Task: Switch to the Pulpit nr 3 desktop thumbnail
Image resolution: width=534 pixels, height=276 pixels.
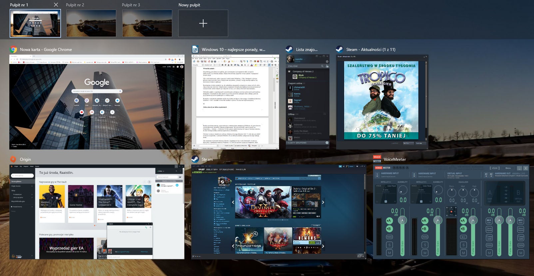Action: (x=147, y=23)
